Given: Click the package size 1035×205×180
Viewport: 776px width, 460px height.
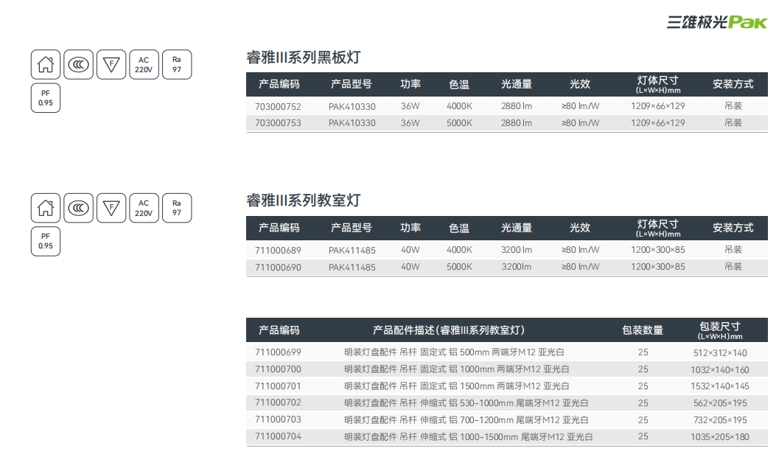Looking at the screenshot, I should pos(720,437).
